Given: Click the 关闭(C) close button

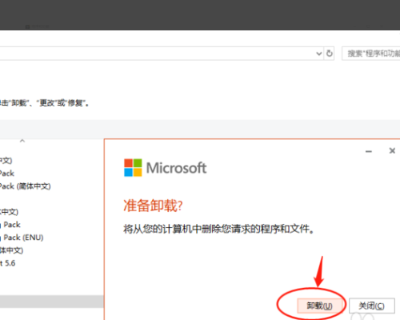Looking at the screenshot, I should coord(371,306).
